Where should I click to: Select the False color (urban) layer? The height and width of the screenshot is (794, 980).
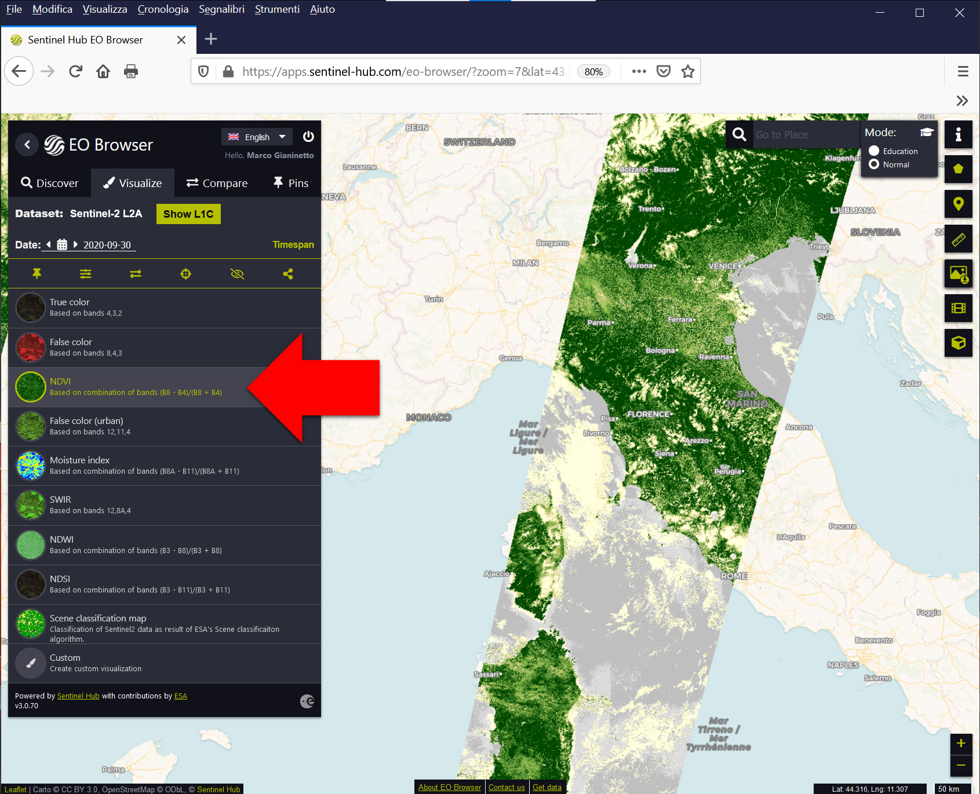pyautogui.click(x=165, y=426)
